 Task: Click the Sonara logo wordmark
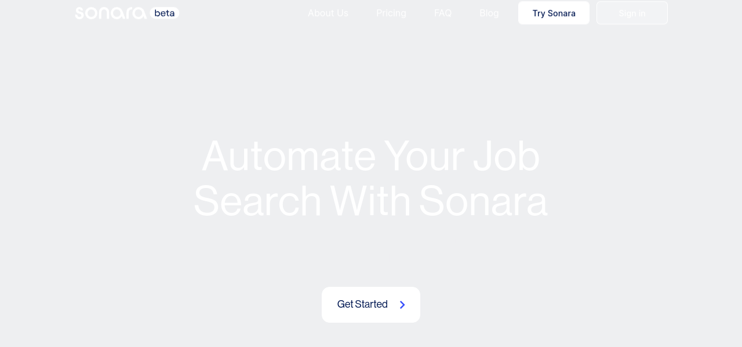[111, 13]
